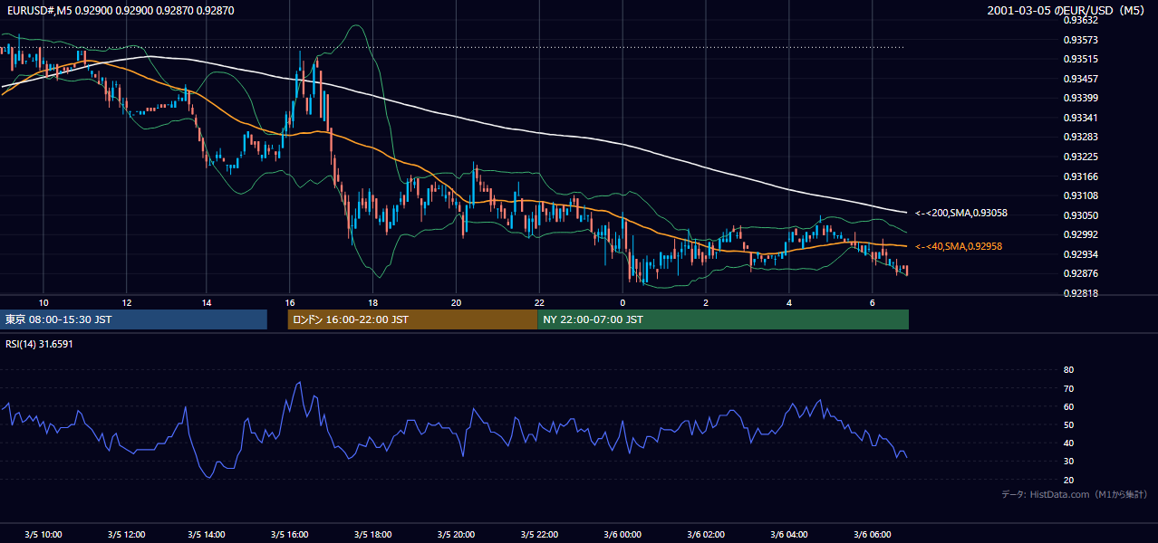Image resolution: width=1158 pixels, height=543 pixels.
Task: Click RSI scale value 60
Action: pyautogui.click(x=1068, y=406)
